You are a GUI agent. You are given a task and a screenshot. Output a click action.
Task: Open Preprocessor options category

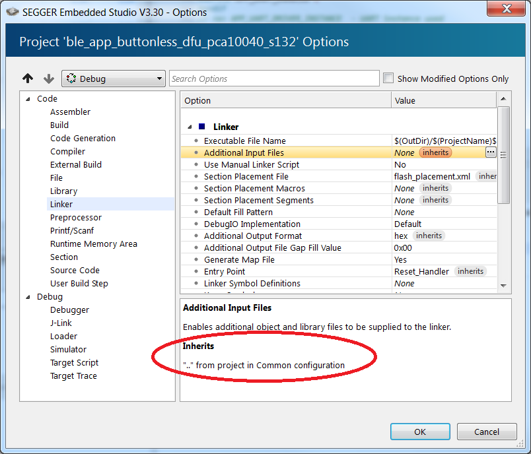76,218
